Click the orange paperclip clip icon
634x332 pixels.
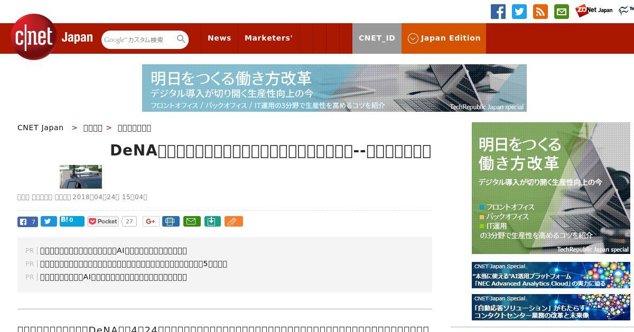(x=234, y=221)
